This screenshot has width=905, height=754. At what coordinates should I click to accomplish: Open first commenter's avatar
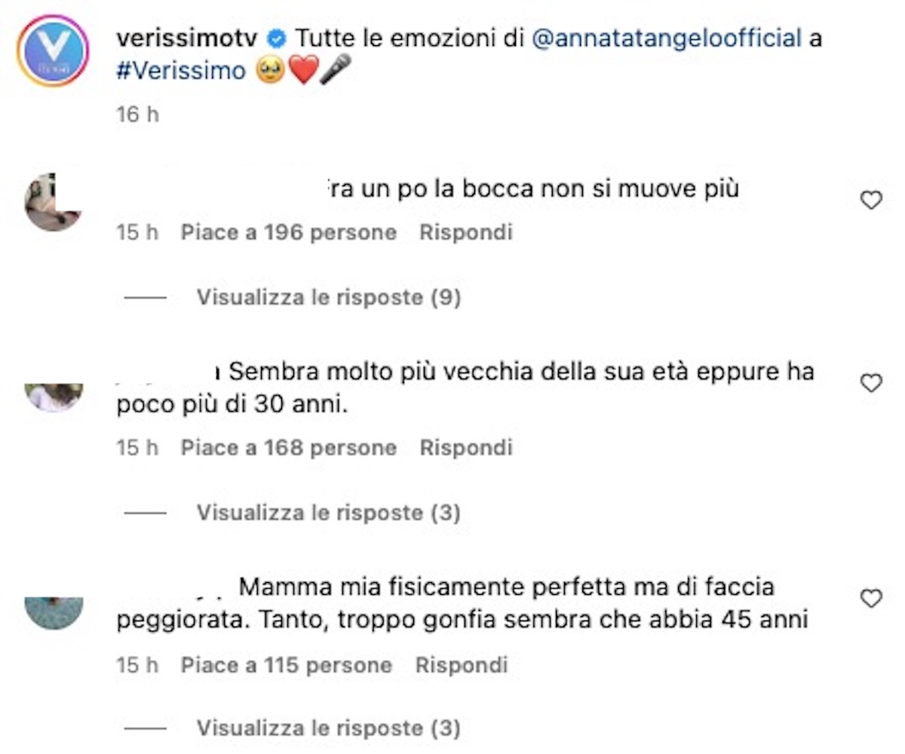52,201
